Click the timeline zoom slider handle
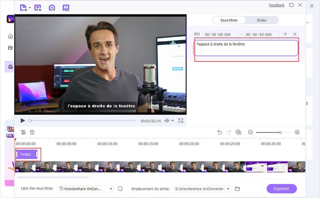Image resolution: width=320 pixels, height=198 pixels. [280, 132]
